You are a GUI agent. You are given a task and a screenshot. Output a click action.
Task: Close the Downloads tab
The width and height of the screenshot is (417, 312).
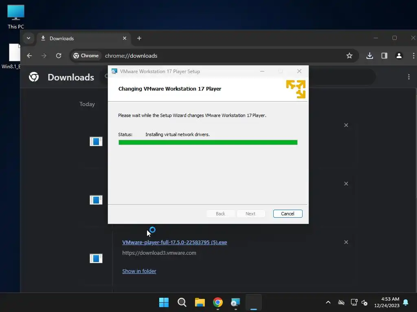point(125,38)
